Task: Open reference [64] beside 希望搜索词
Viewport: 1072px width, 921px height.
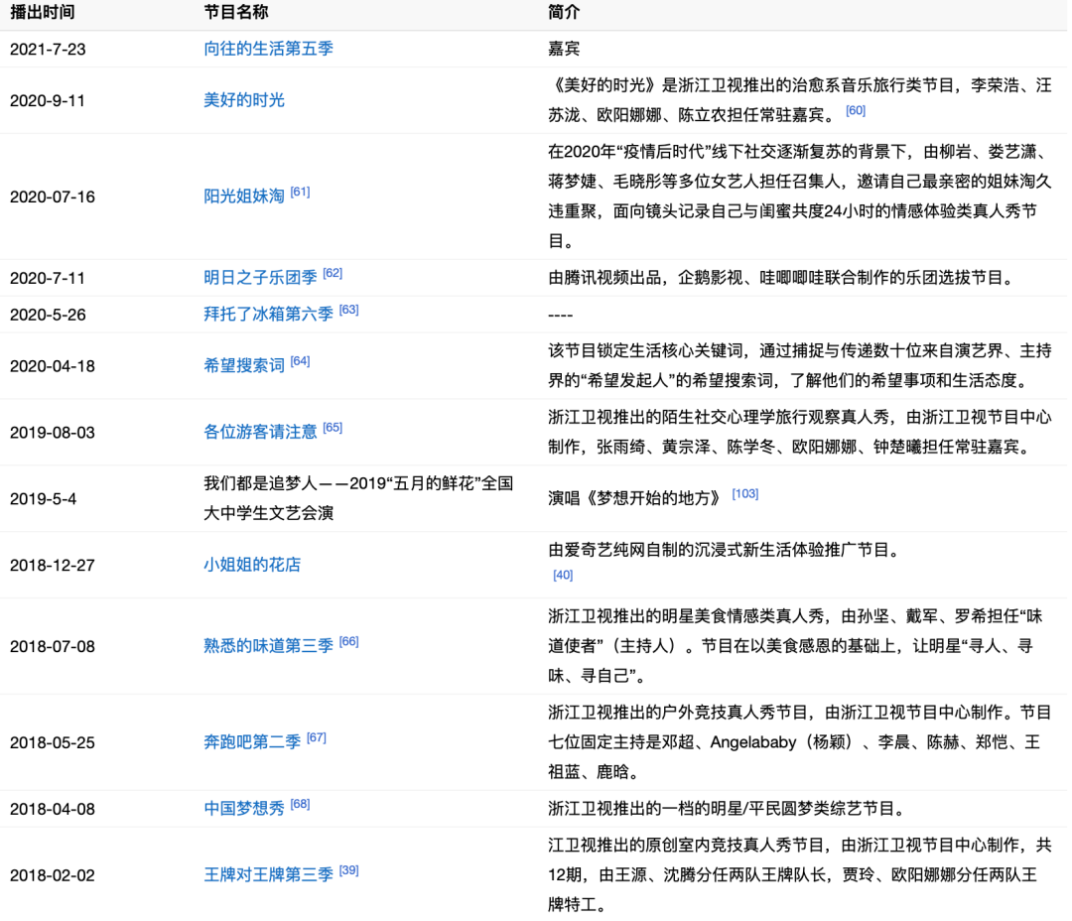Action: tap(300, 361)
